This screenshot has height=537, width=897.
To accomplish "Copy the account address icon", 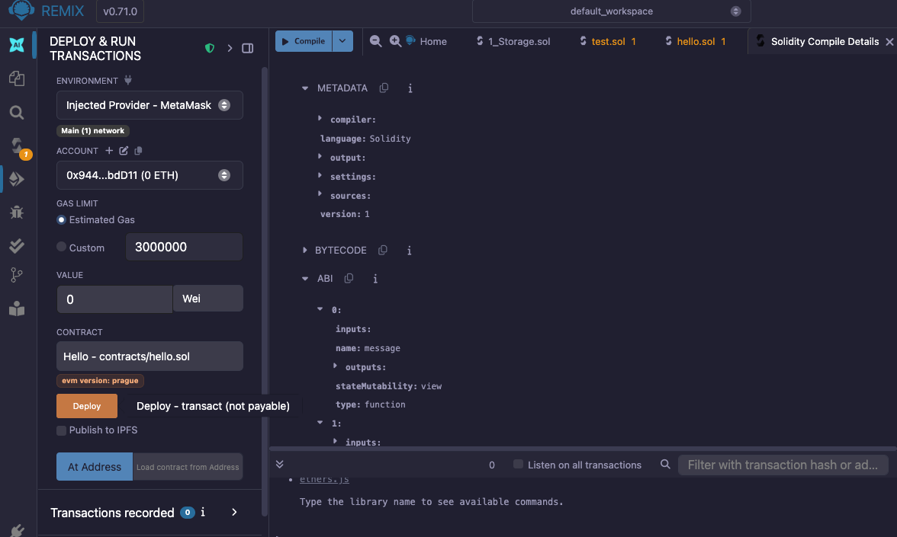I will tap(138, 151).
